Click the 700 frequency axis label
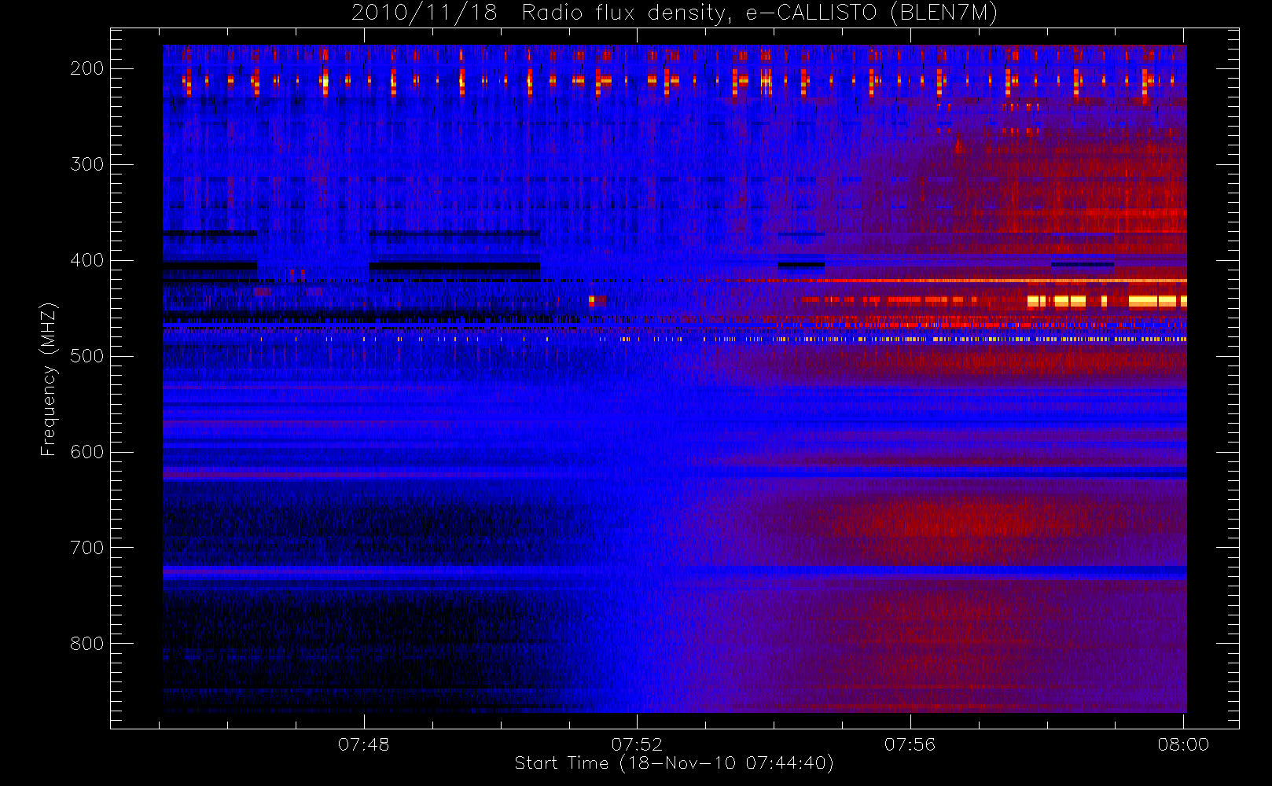Screen dimensions: 1272x786 pos(87,548)
